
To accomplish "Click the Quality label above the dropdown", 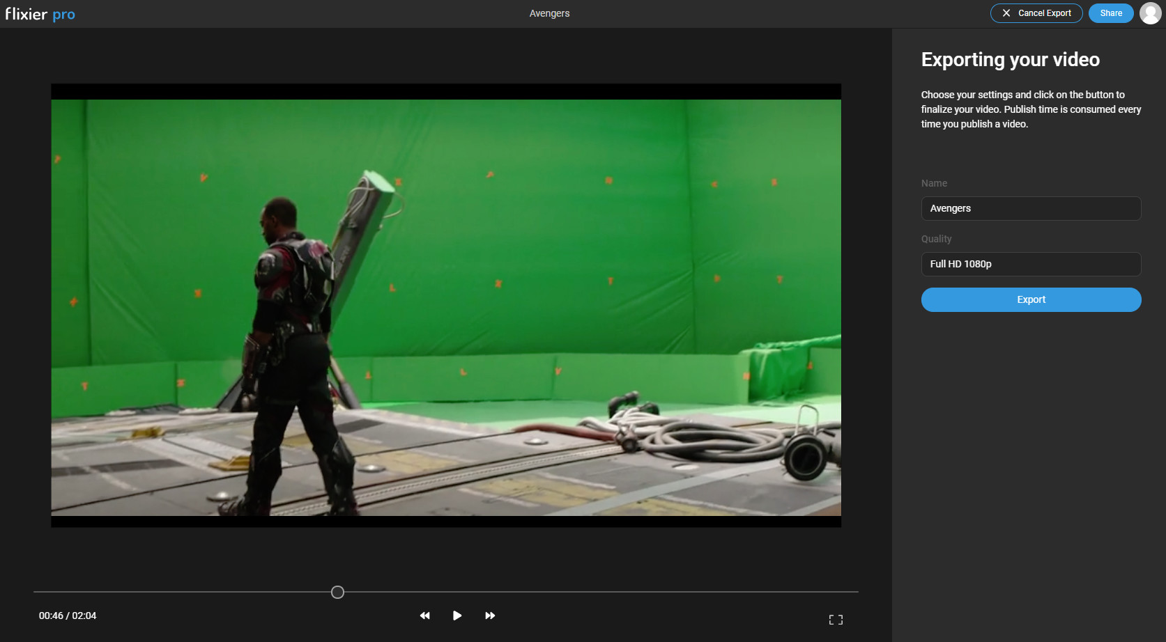I will click(x=936, y=239).
